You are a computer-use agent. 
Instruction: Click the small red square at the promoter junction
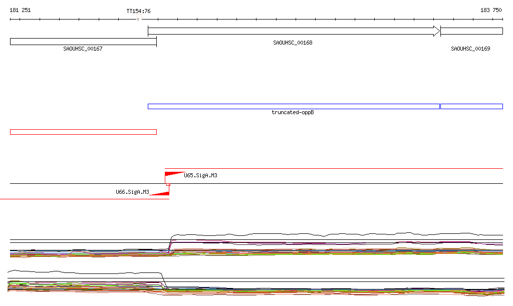(168, 185)
